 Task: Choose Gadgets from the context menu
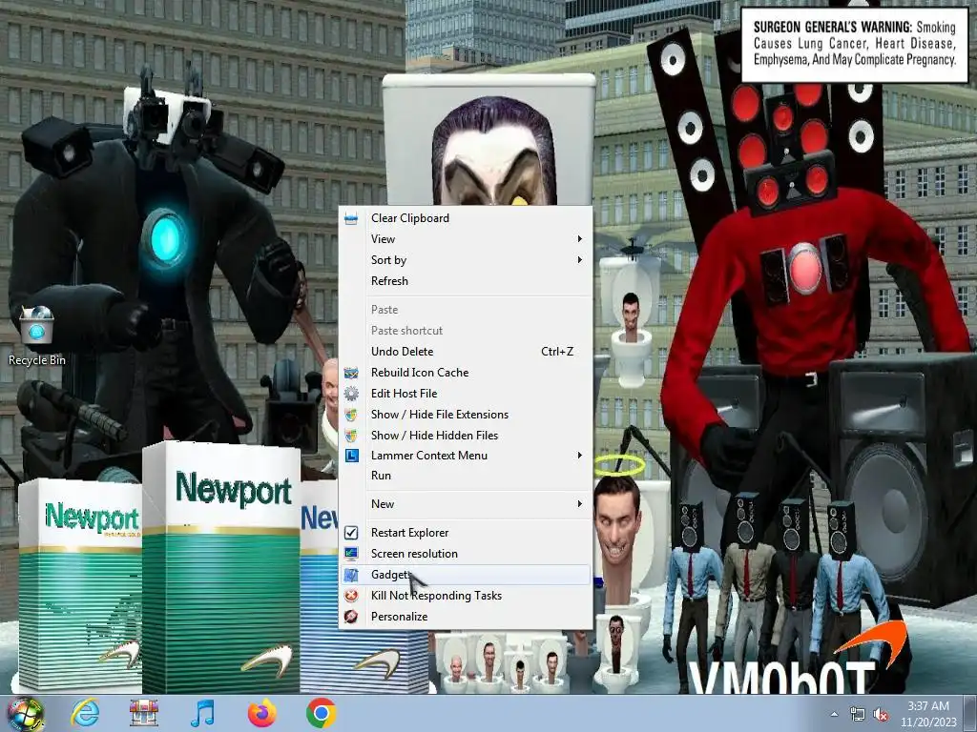pyautogui.click(x=466, y=575)
